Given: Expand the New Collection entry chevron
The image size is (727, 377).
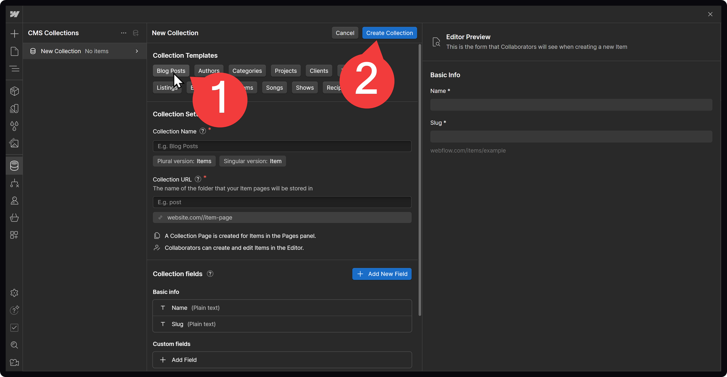Looking at the screenshot, I should 137,51.
